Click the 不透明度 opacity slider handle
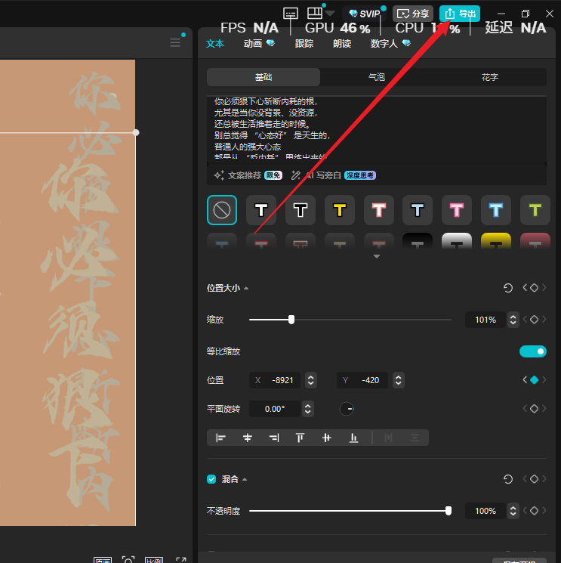The height and width of the screenshot is (563, 561). pyautogui.click(x=448, y=511)
